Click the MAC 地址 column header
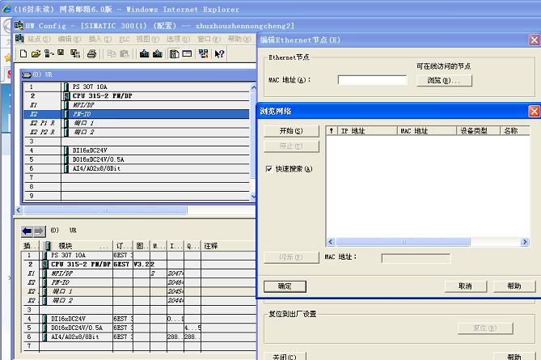The height and width of the screenshot is (360, 541). [427, 131]
